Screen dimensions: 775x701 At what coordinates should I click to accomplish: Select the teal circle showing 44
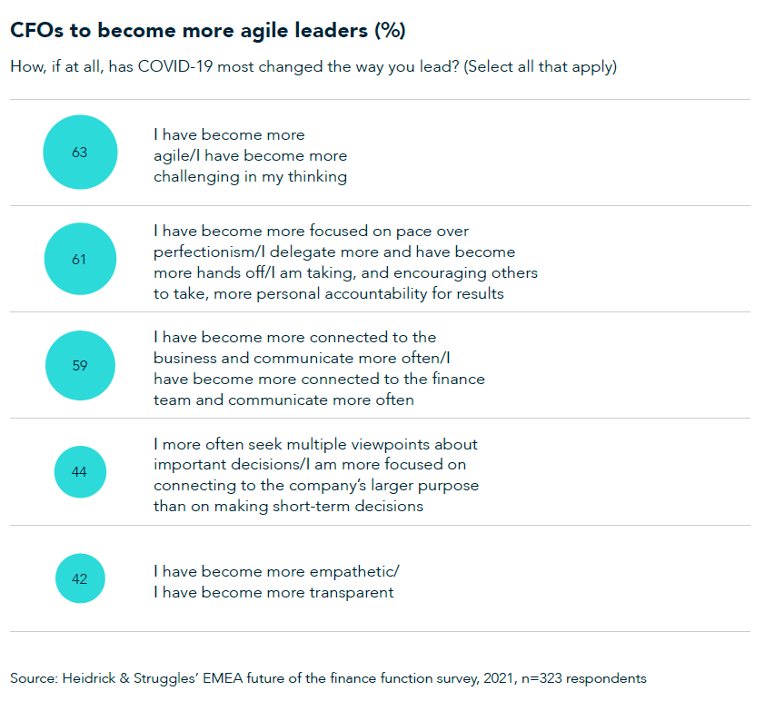point(80,472)
